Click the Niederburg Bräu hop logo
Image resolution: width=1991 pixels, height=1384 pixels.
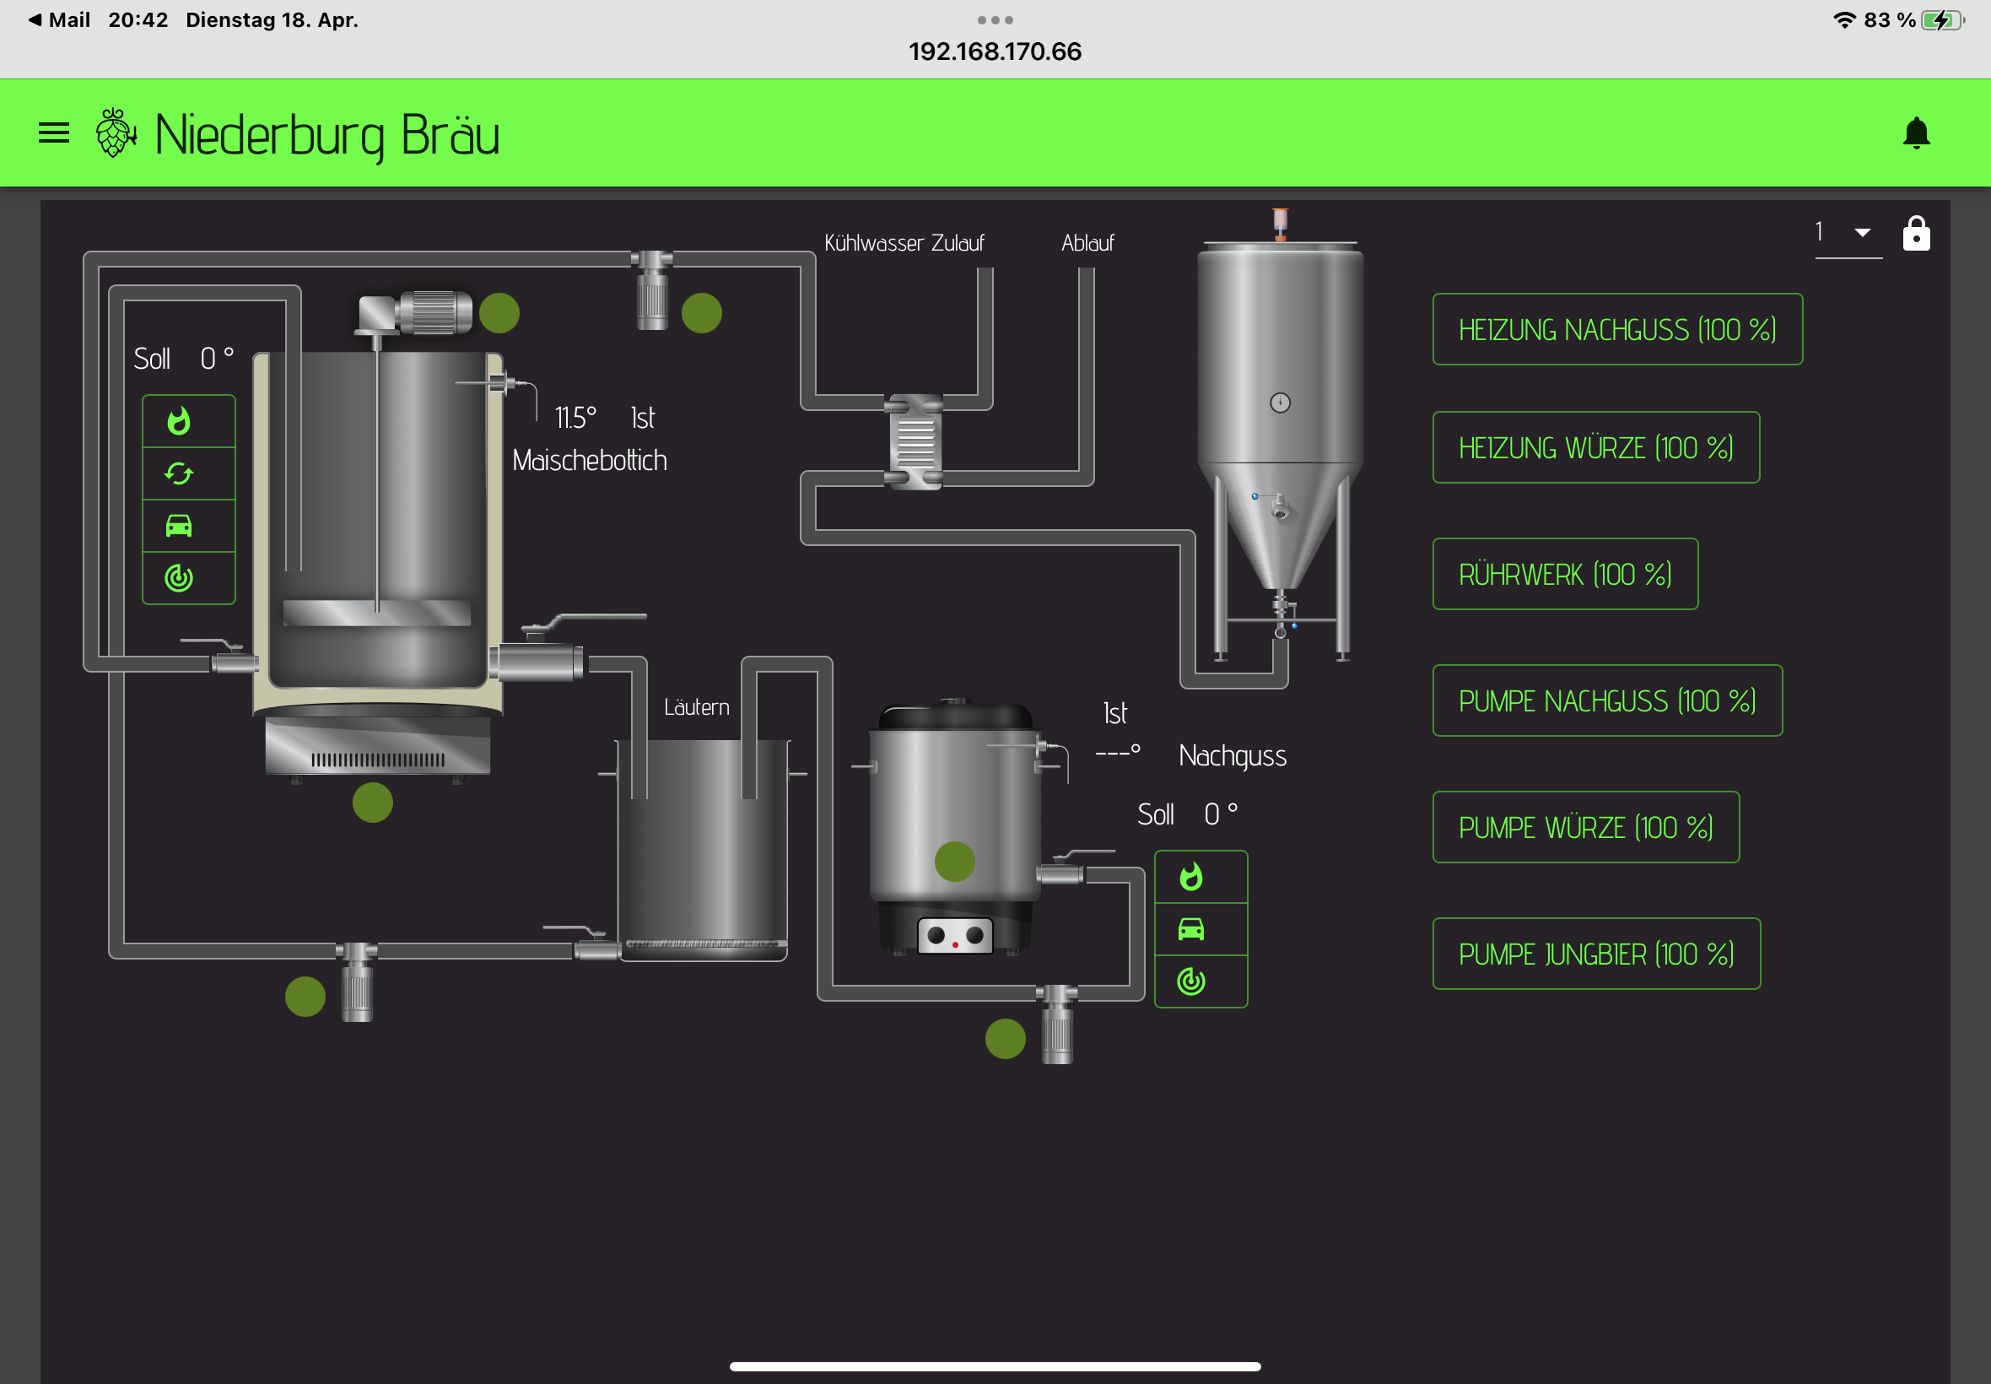115,133
